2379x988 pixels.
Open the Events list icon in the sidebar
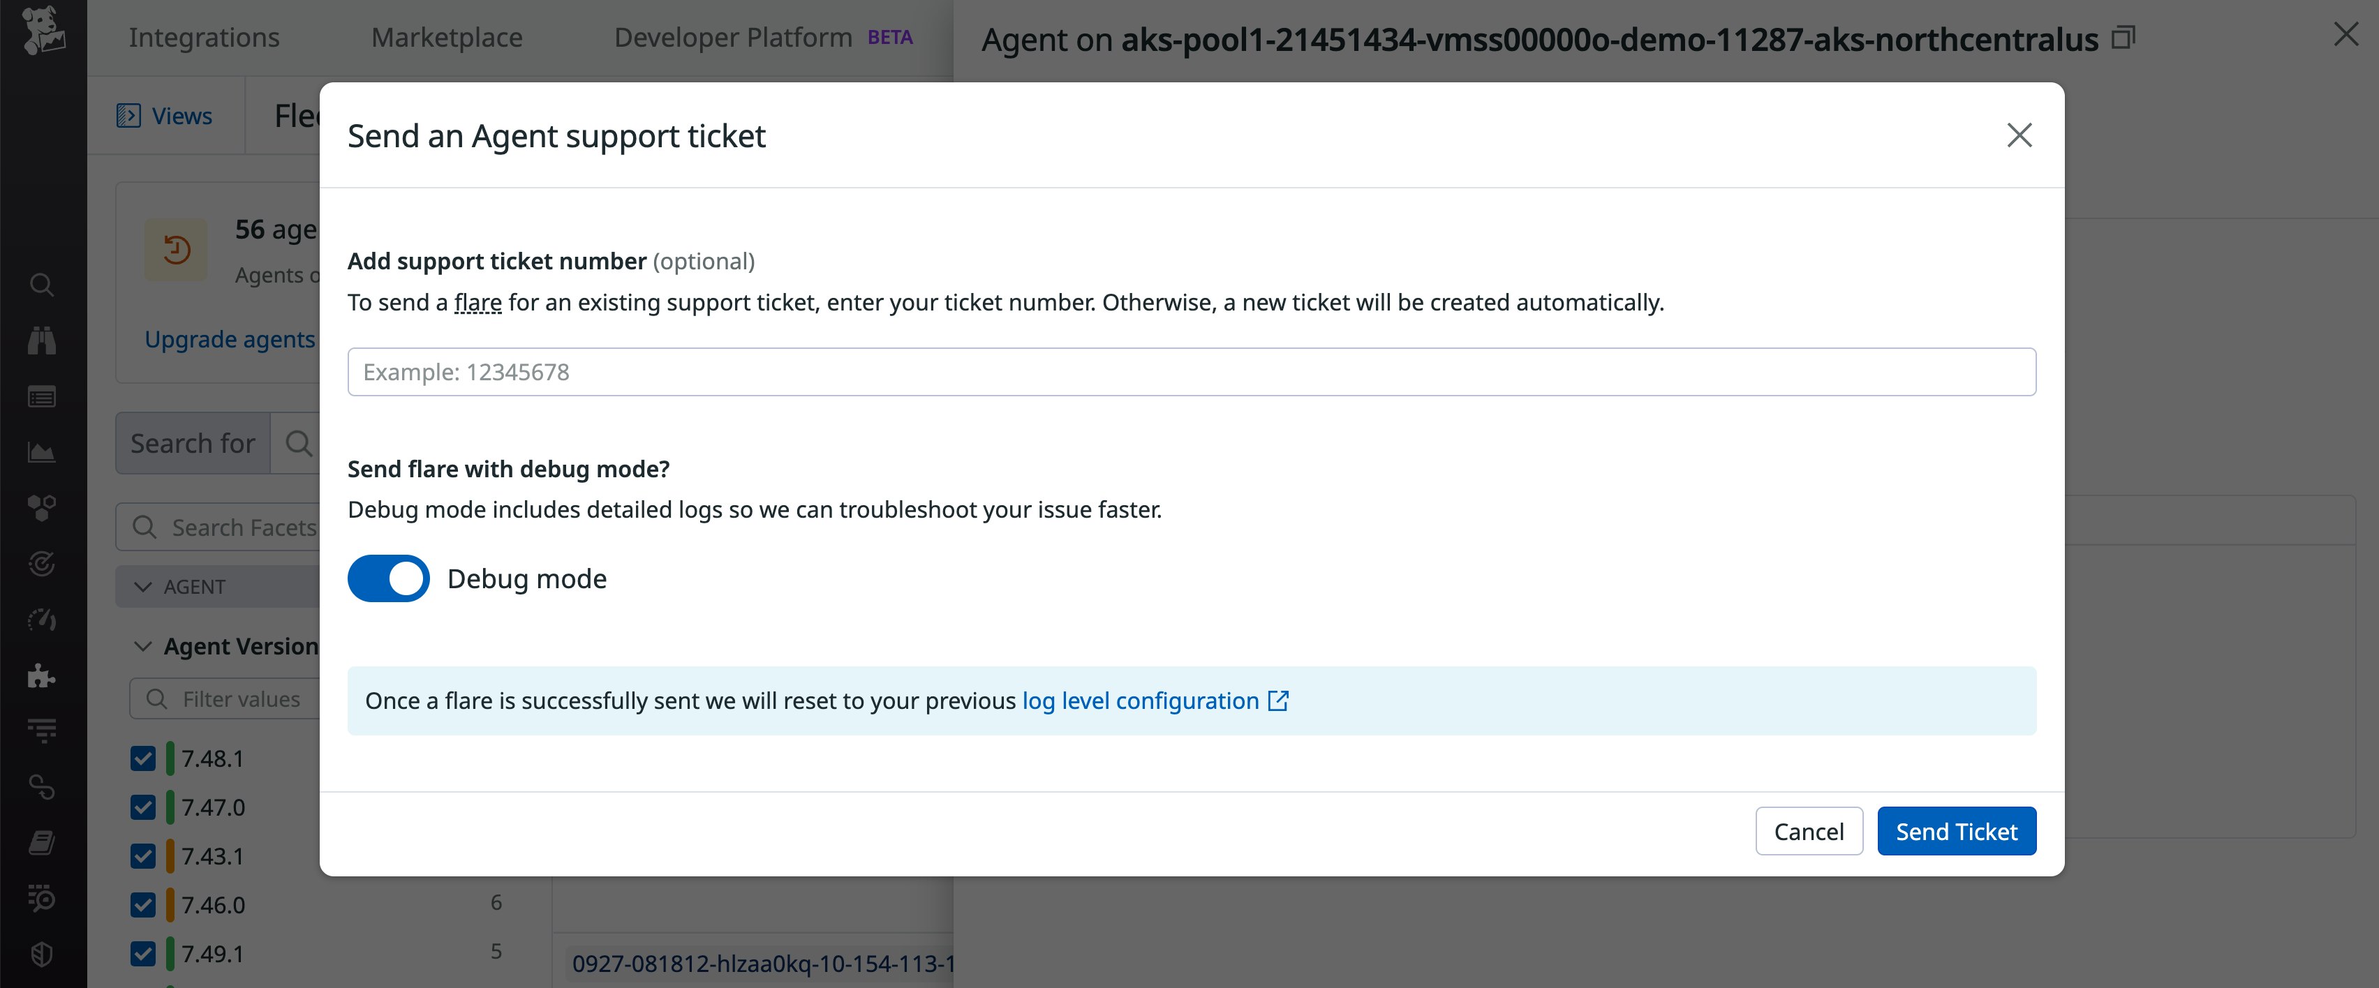point(43,396)
